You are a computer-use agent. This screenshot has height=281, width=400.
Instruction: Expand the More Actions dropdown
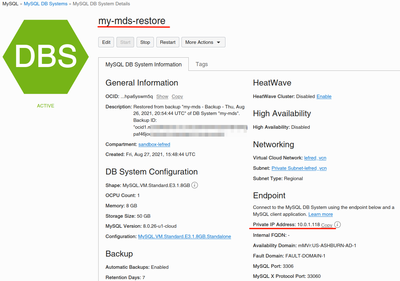pyautogui.click(x=203, y=42)
